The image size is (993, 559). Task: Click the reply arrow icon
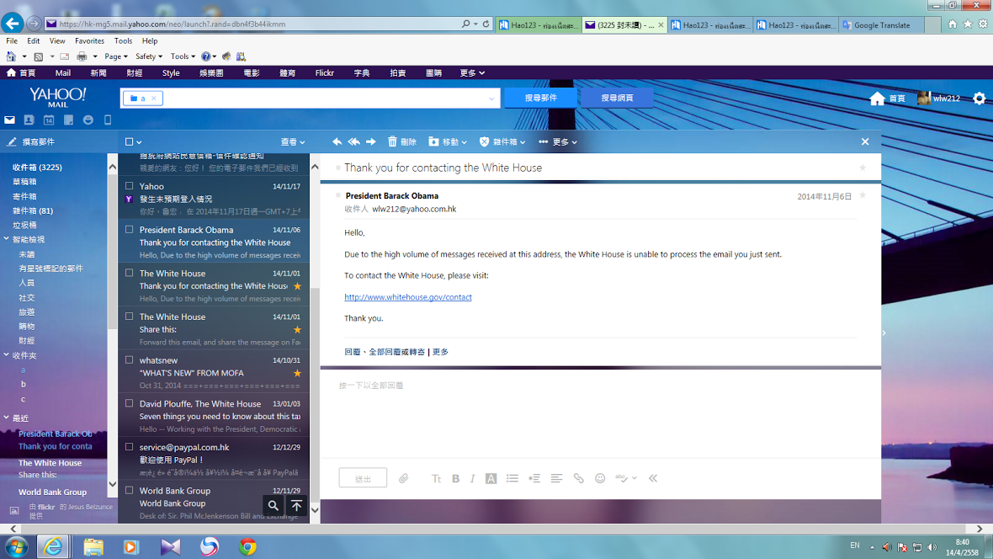[x=337, y=142]
